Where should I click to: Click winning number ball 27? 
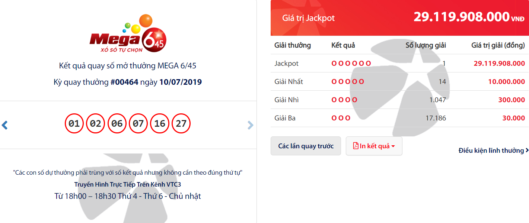pyautogui.click(x=181, y=124)
